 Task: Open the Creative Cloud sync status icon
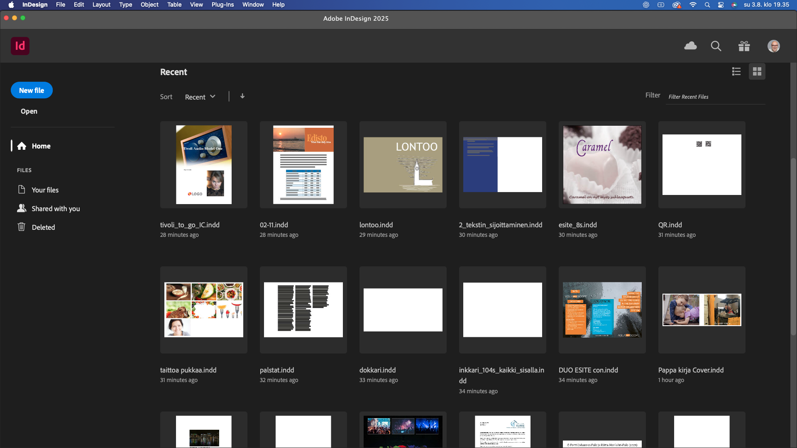[x=690, y=46]
